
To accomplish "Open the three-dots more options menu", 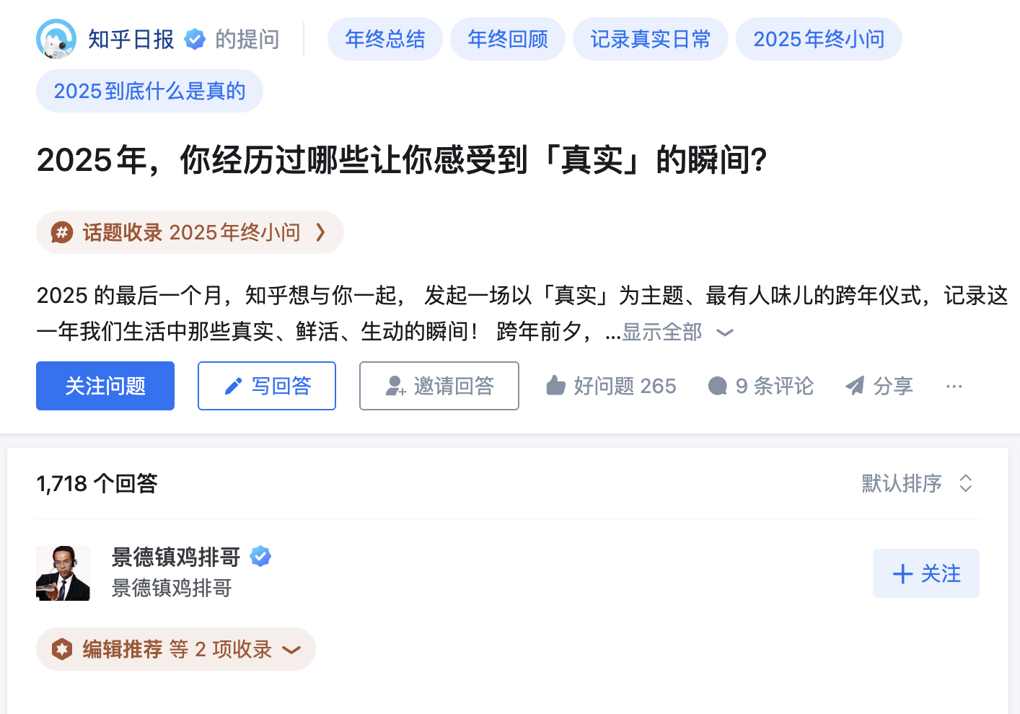I will (954, 387).
